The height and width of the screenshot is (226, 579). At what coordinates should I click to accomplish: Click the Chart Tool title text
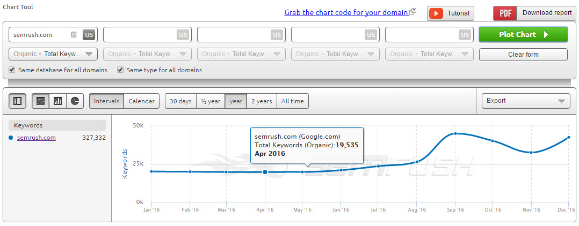coord(18,6)
